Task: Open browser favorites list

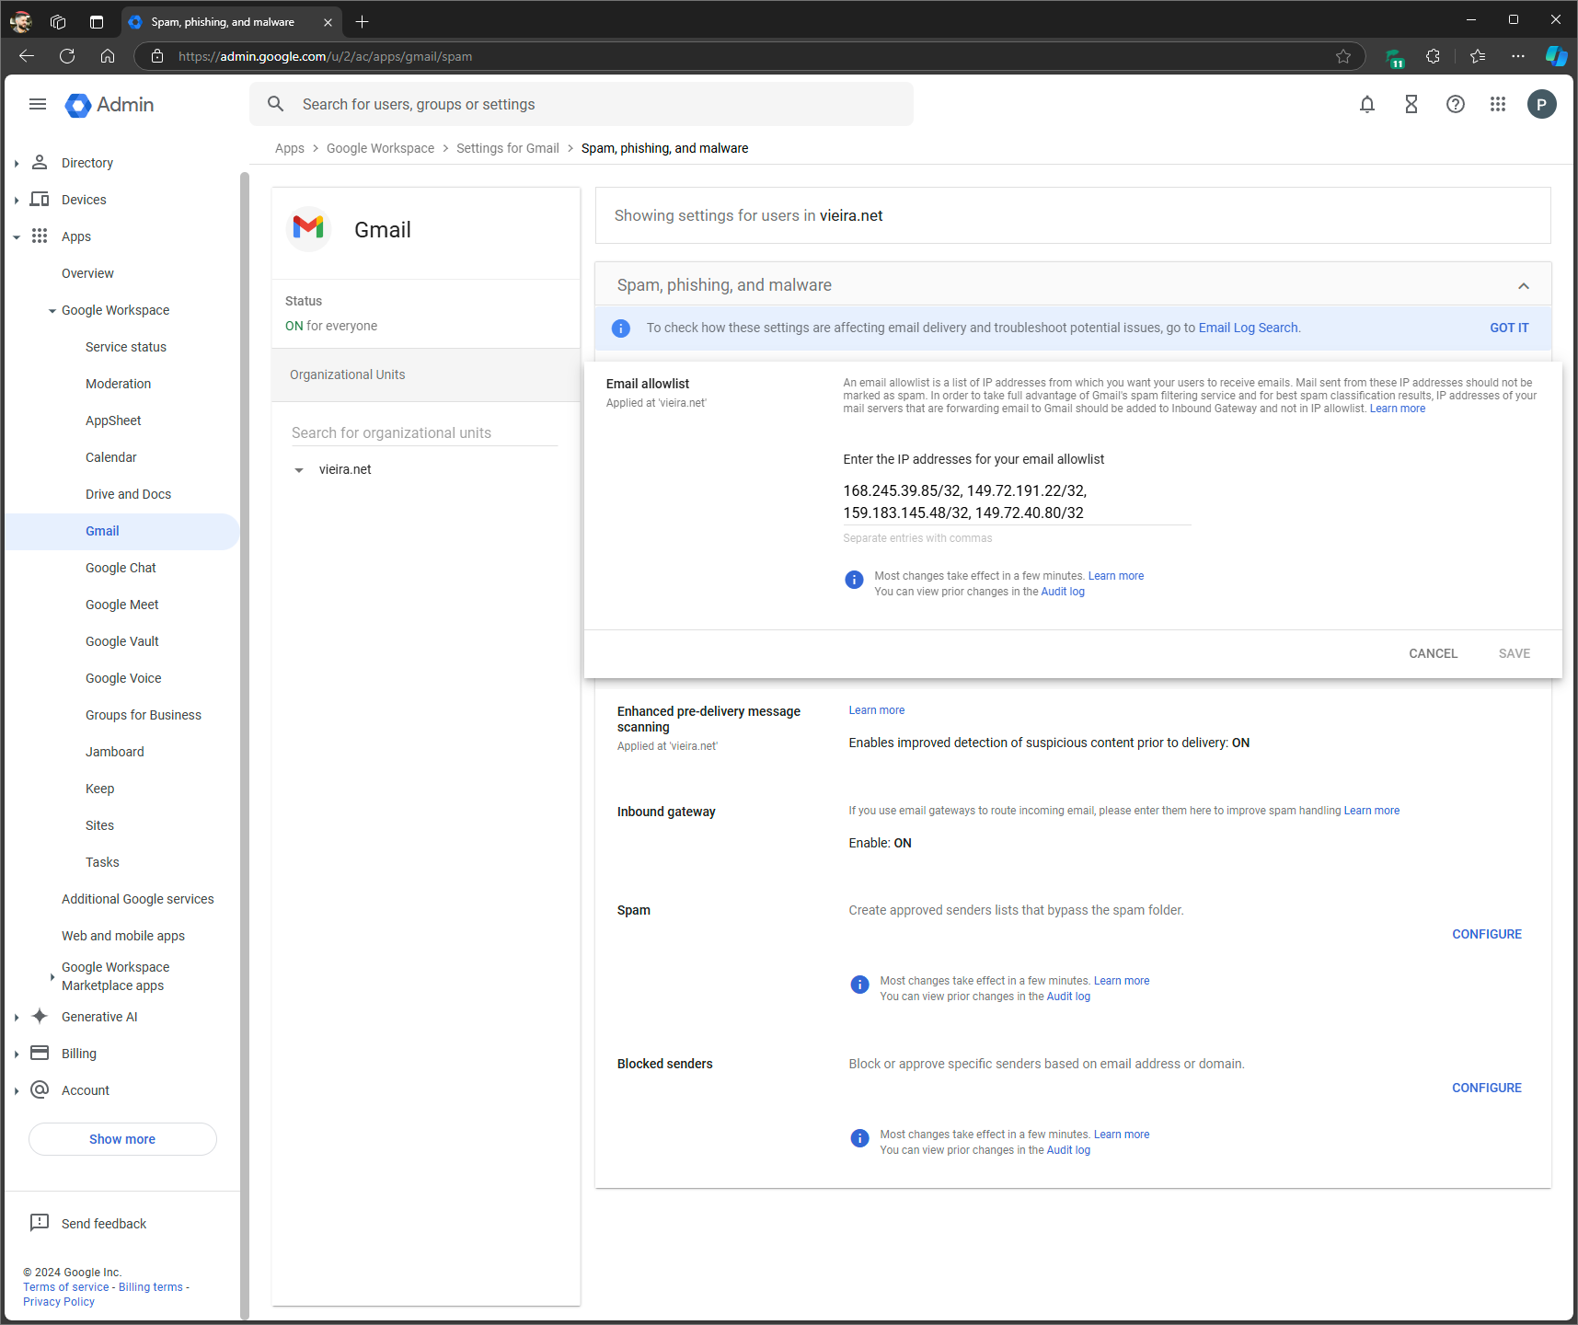Action: (1478, 56)
